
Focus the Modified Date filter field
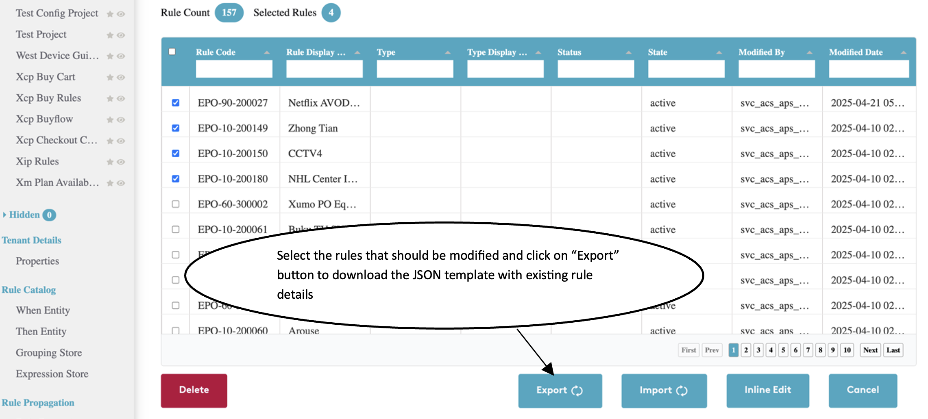pos(869,69)
